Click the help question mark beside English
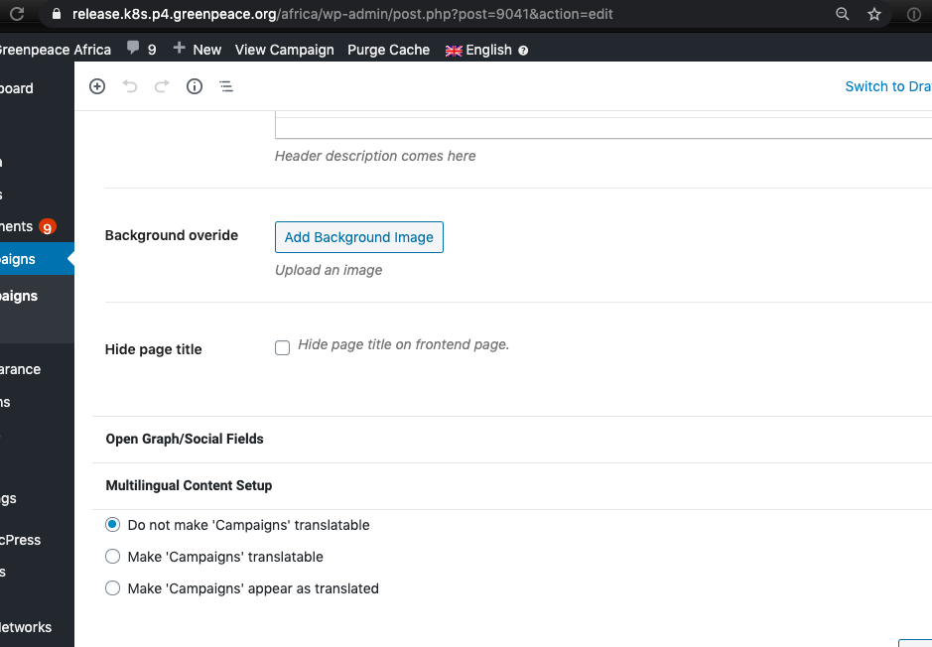Image resolution: width=932 pixels, height=647 pixels. [x=523, y=51]
